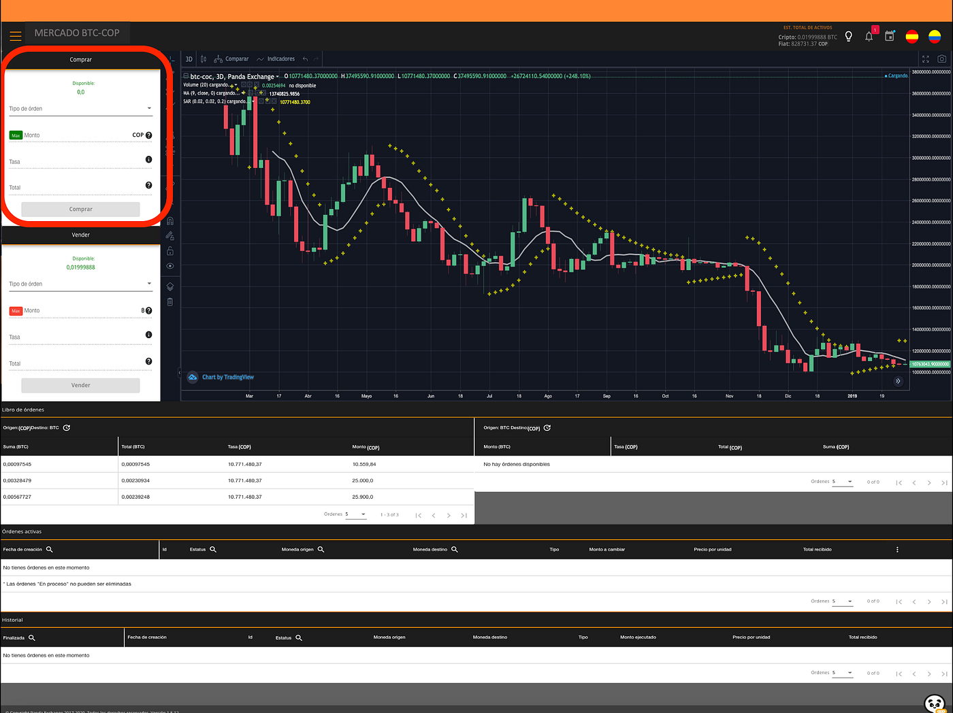Toggle stay in drawing mode pencil

click(170, 236)
